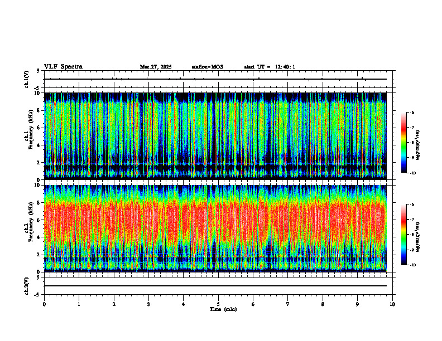
Task: Click the ch.1 PSD color scale bar
Action: pos(403,143)
